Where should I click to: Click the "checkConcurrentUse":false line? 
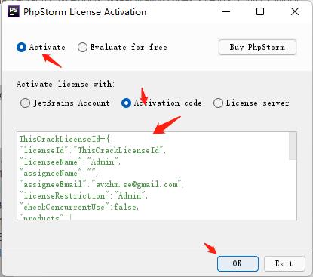click(79, 208)
